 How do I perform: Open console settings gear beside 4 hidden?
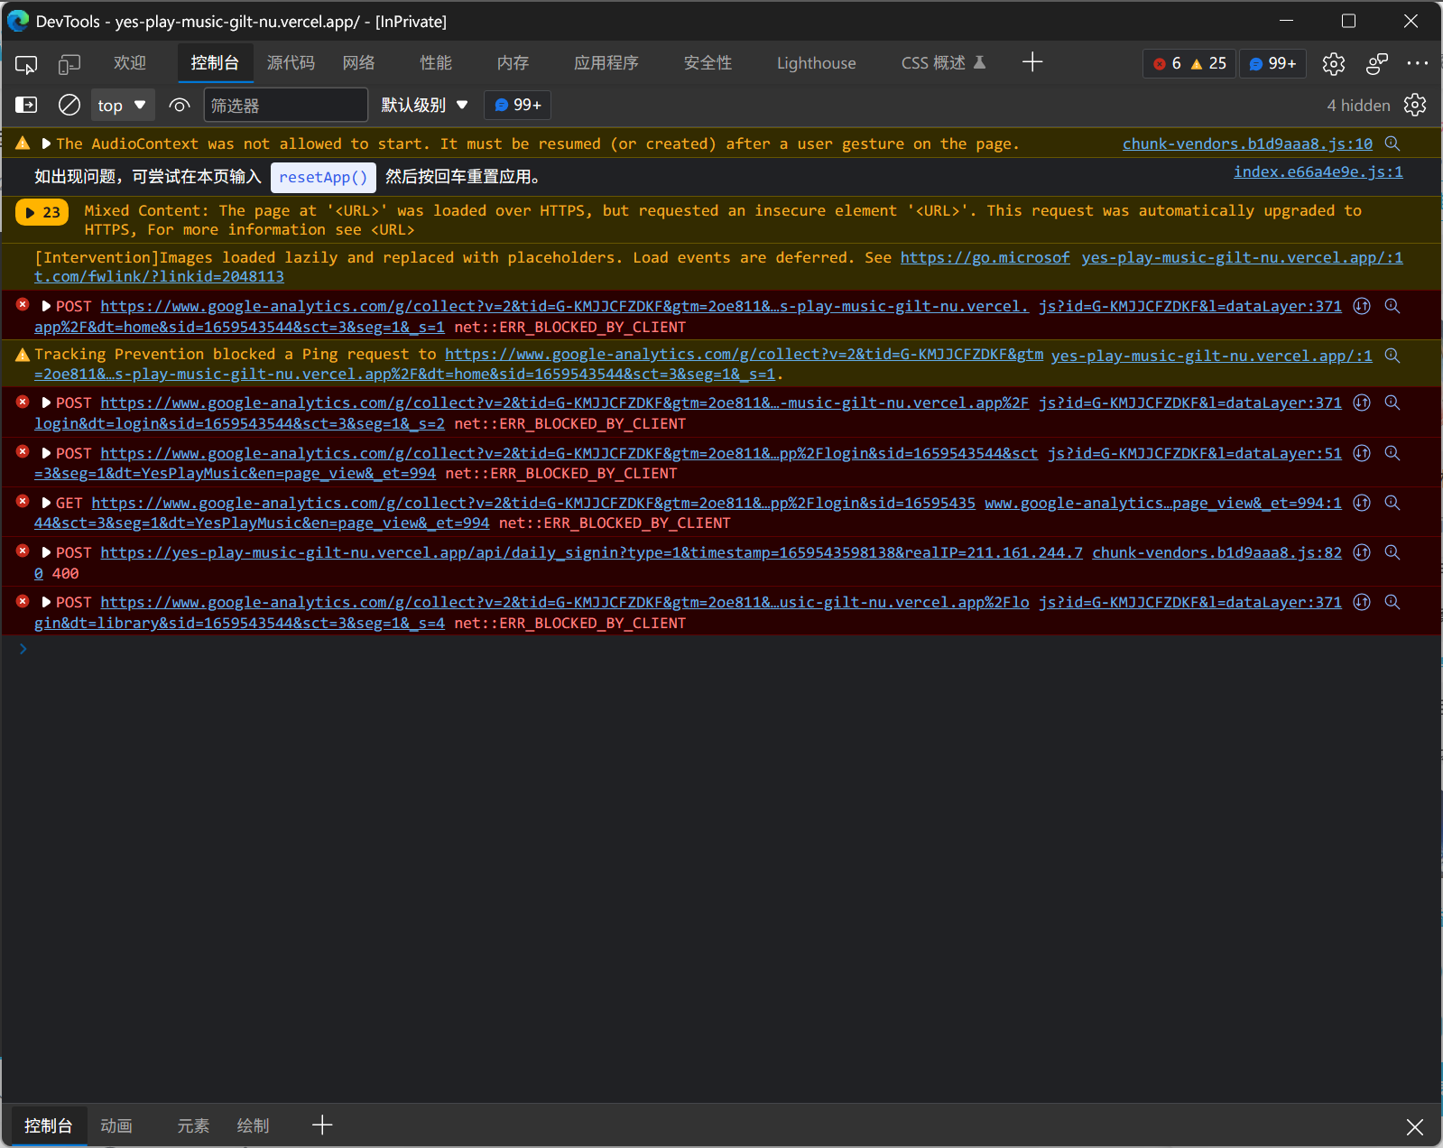[x=1415, y=105]
